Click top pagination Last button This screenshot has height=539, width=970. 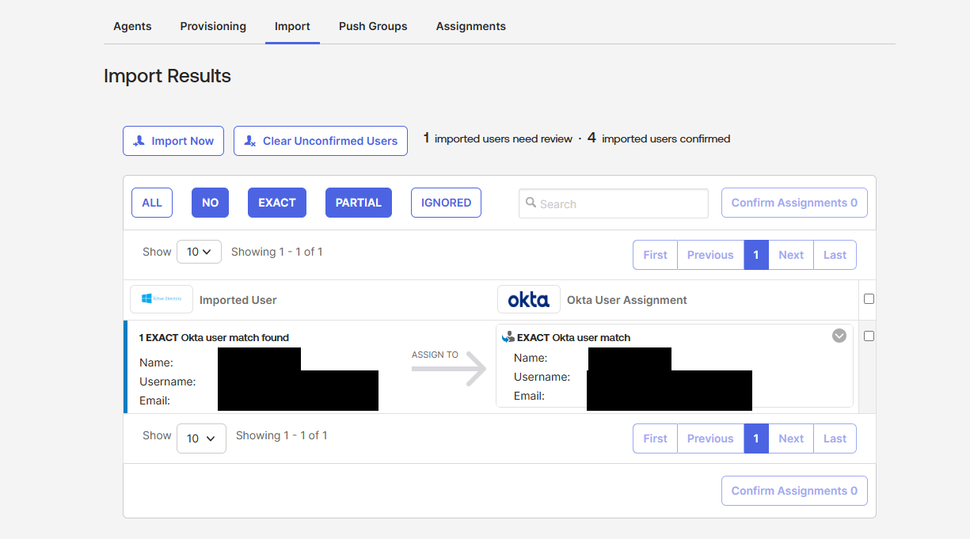[835, 255]
